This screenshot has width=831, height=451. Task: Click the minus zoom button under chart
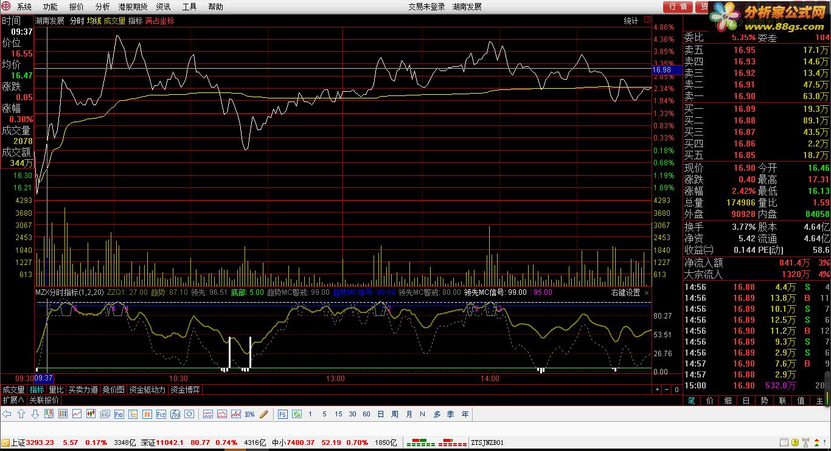(x=667, y=390)
